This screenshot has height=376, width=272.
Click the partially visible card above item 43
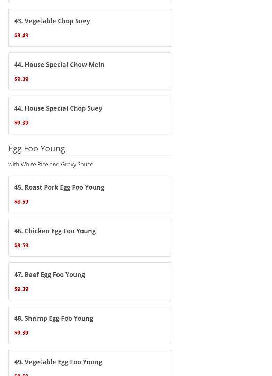[x=90, y=1]
